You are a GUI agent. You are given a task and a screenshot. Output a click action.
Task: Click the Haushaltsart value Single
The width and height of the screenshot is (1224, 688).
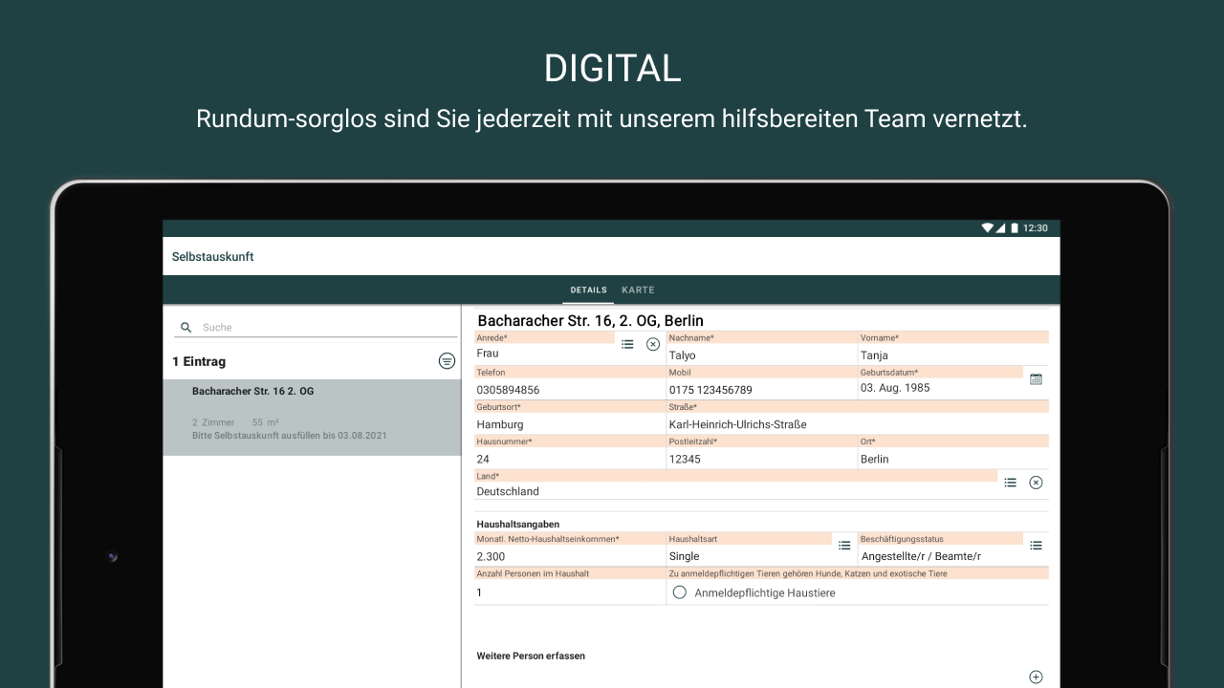684,556
